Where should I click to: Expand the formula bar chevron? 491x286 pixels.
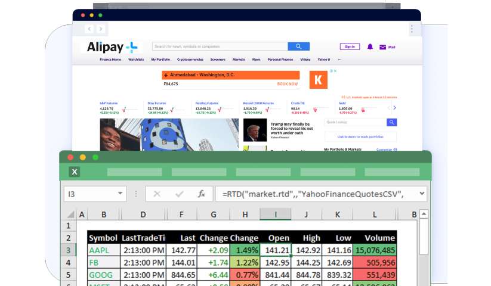[422, 194]
